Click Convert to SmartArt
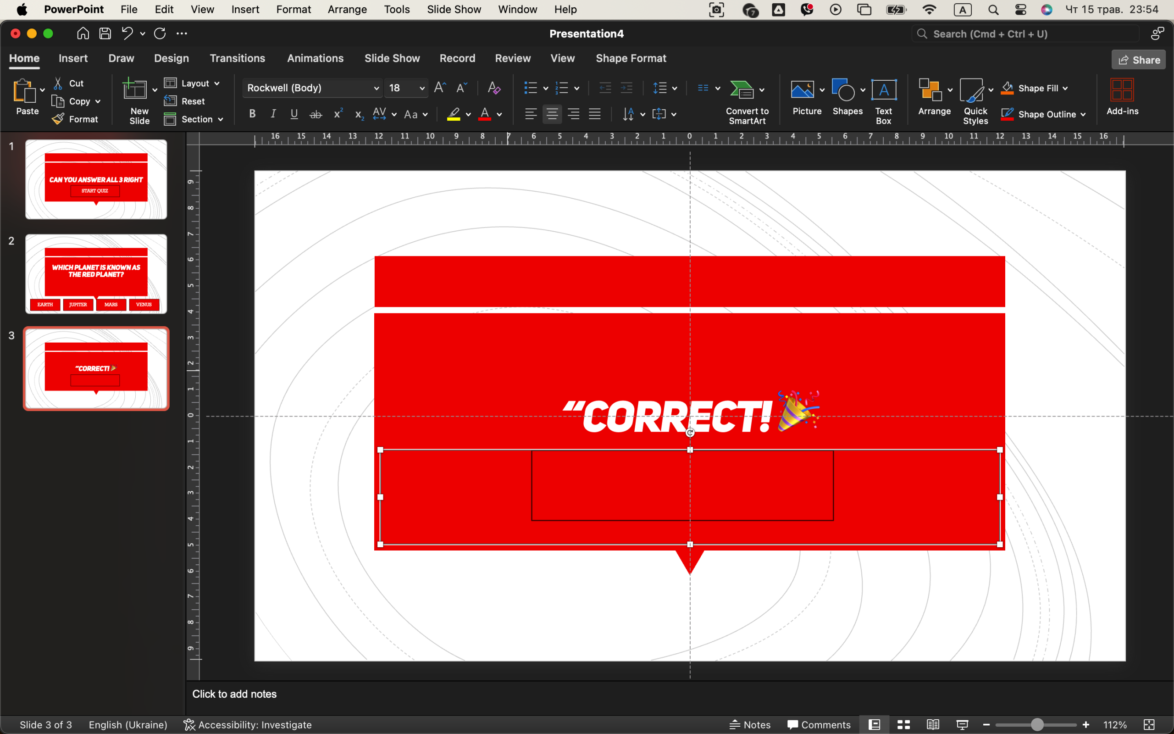 pos(747,102)
